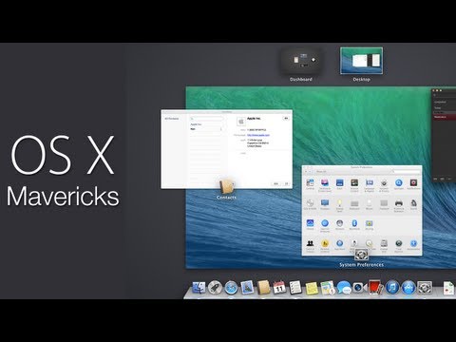Image resolution: width=456 pixels, height=342 pixels.
Task: Click share button in Contacts card
Action: [286, 183]
